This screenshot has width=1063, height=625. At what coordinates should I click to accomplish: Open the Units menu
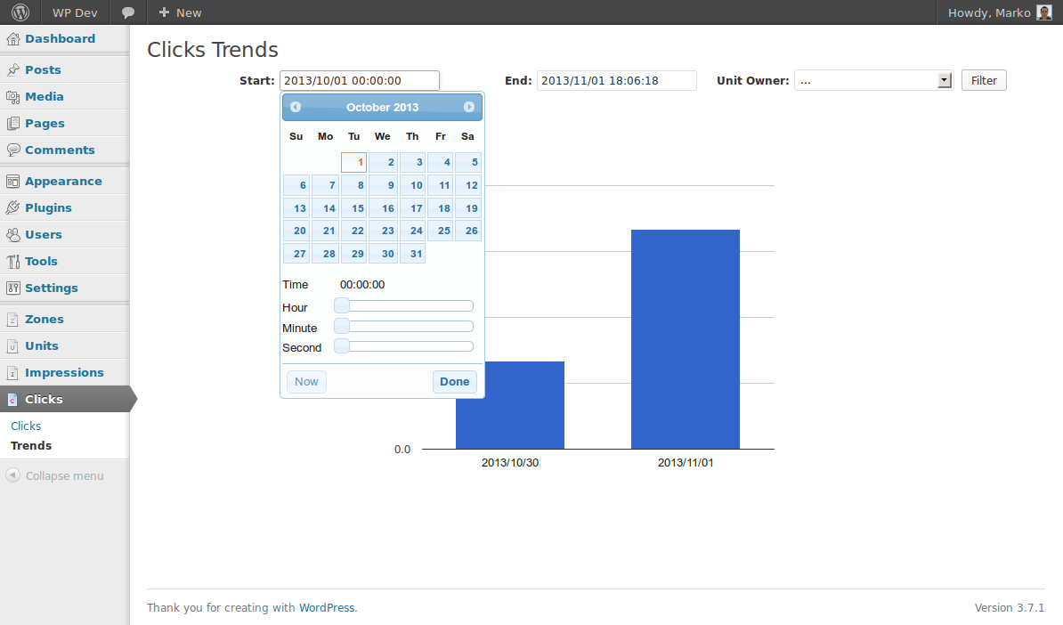click(41, 345)
